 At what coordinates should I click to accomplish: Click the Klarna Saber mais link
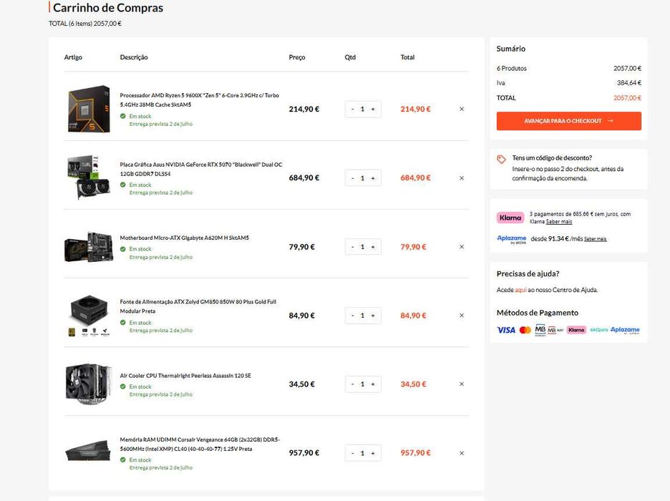(559, 222)
